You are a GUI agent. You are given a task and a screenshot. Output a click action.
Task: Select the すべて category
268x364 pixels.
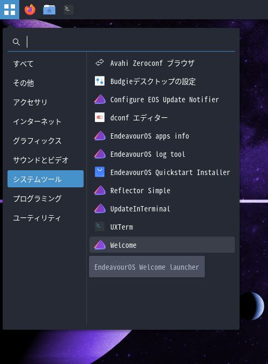[x=46, y=63]
